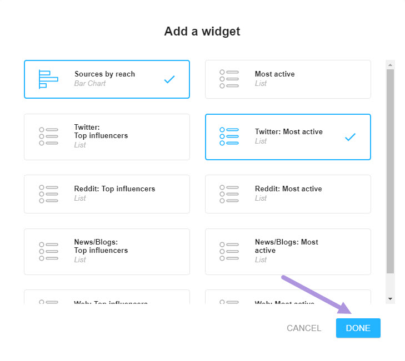Image resolution: width=405 pixels, height=361 pixels.
Task: Select the Reddit: Top influencers widget
Action: point(107,194)
